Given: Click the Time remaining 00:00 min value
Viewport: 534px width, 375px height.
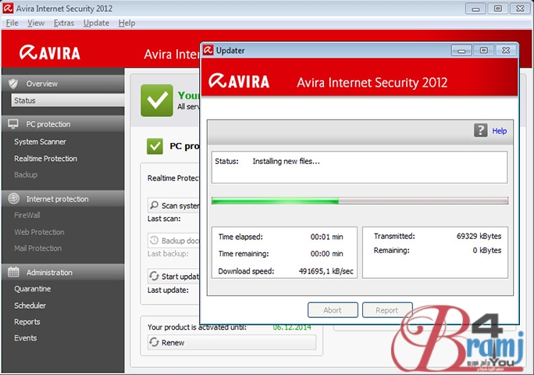Looking at the screenshot, I should click(326, 254).
